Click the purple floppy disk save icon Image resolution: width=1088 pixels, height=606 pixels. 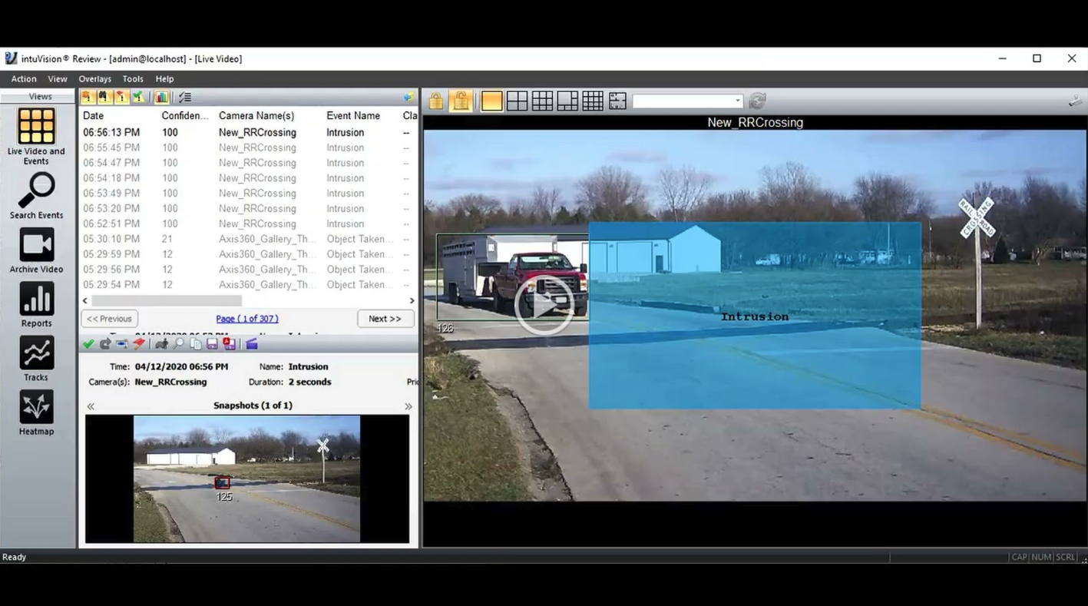click(x=212, y=344)
